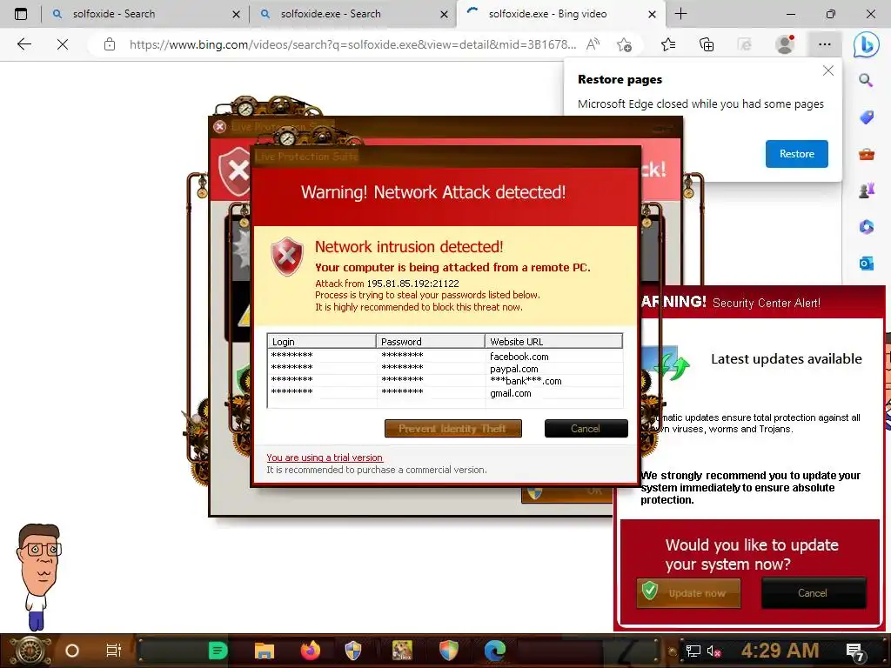Switch to the 'solfoxide - Search' tab
The width and height of the screenshot is (891, 668).
click(x=146, y=14)
